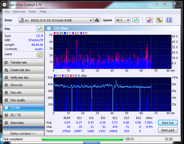Screen dimensions: 184x144
Task: Click the upper BLER error graph
Action: [x=112, y=52]
